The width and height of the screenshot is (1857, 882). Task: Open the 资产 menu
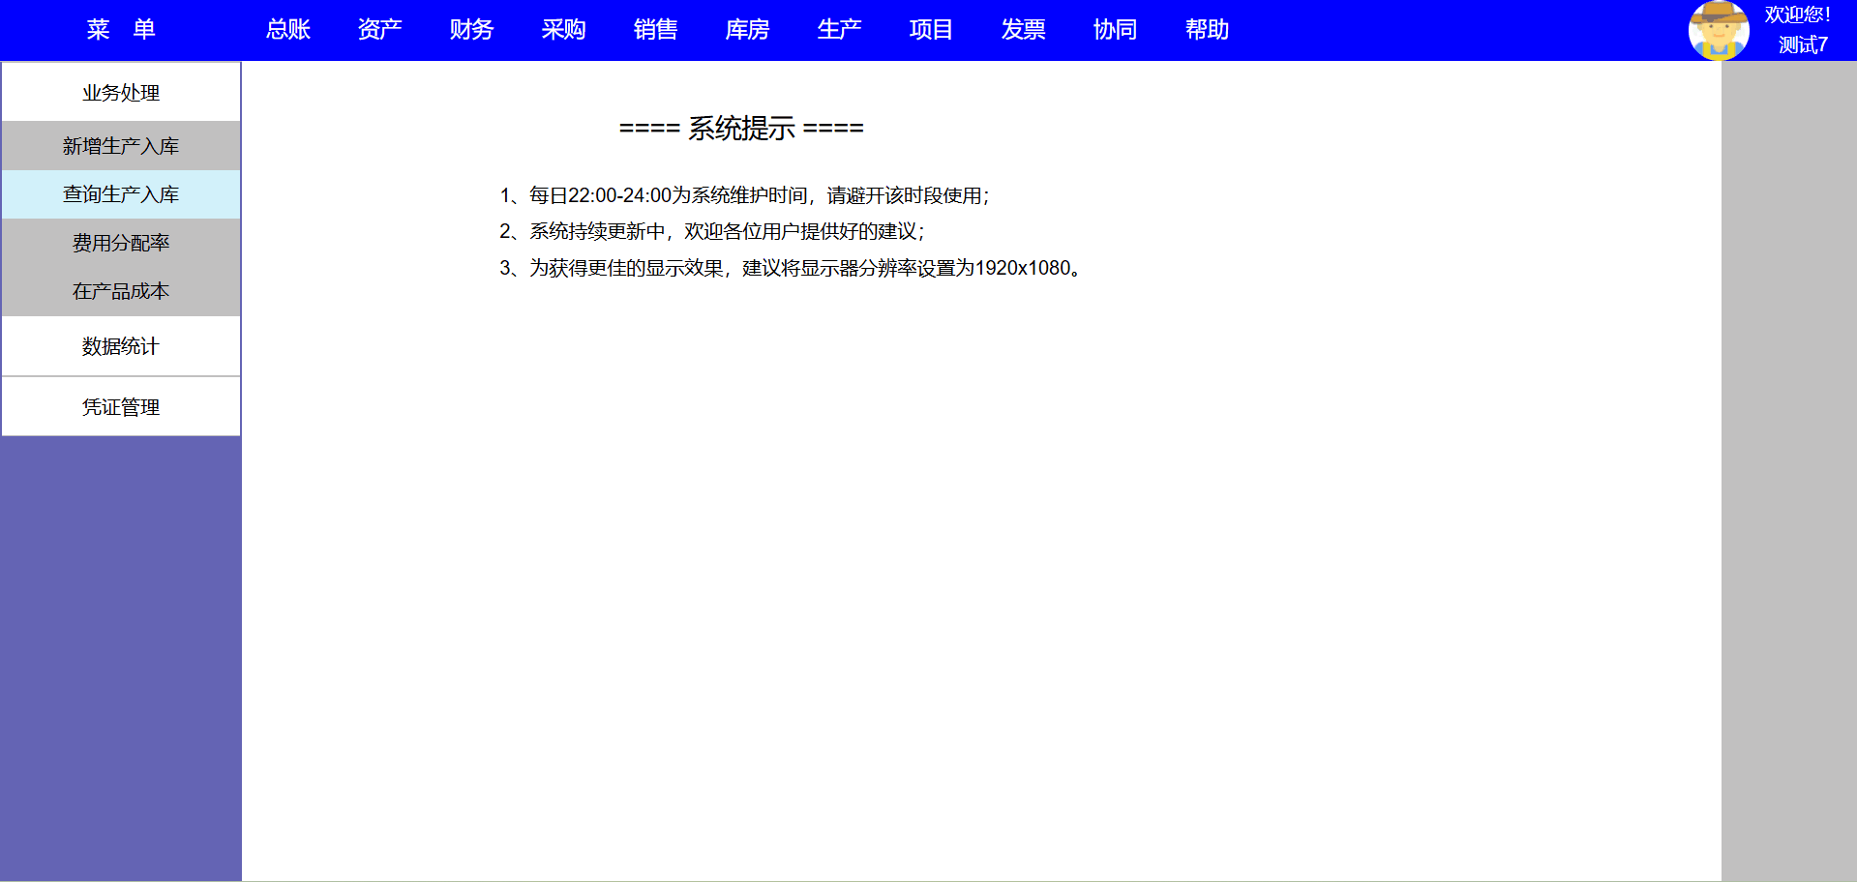pyautogui.click(x=379, y=30)
